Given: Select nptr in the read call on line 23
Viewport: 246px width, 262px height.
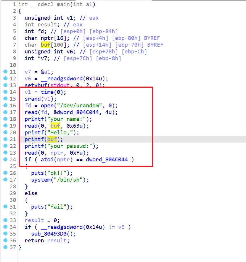Looking at the screenshot, I should 57,153.
